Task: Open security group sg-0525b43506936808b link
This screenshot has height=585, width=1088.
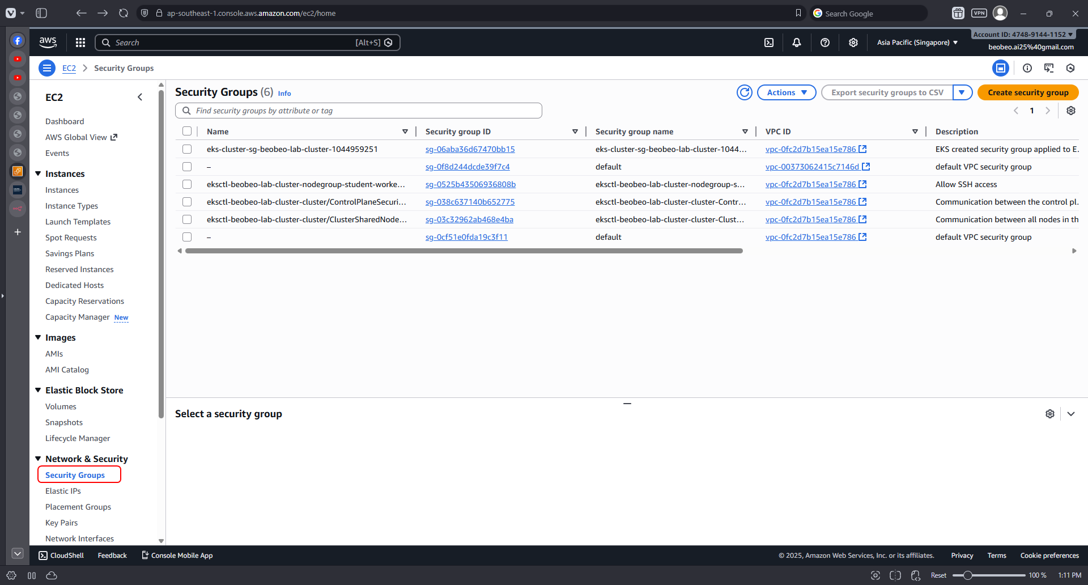Action: (x=470, y=184)
